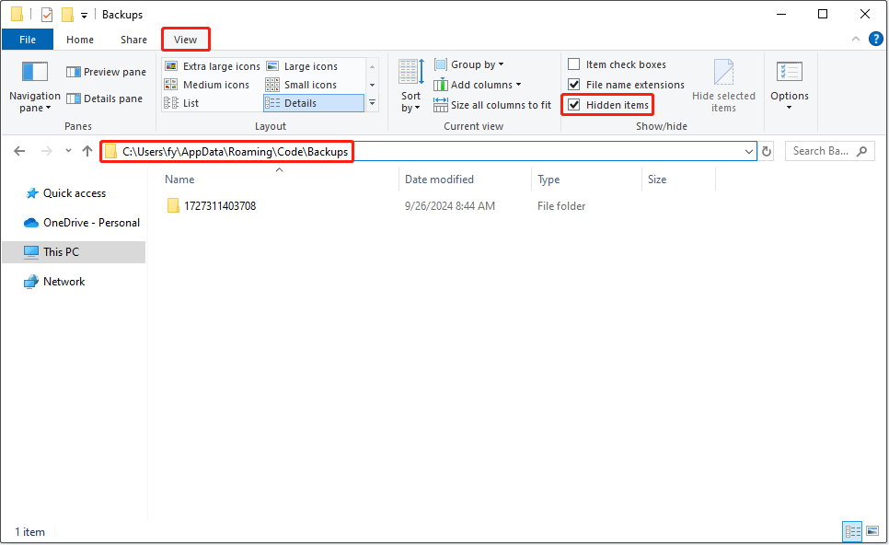Go forward with the forward arrow

47,151
